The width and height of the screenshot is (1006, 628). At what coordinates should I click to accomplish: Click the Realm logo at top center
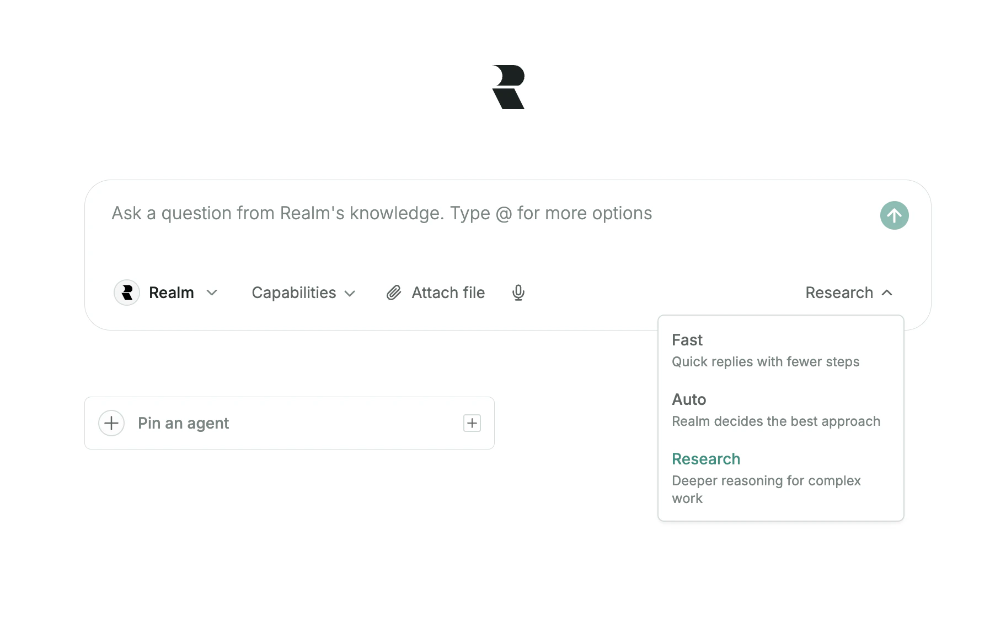click(x=508, y=87)
